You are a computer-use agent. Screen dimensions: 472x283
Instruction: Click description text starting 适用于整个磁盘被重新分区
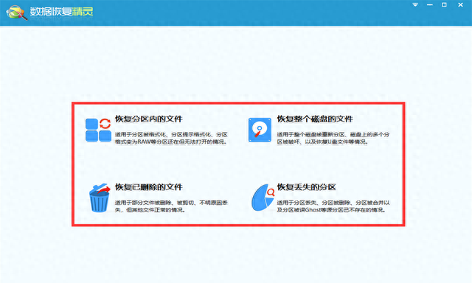click(333, 138)
